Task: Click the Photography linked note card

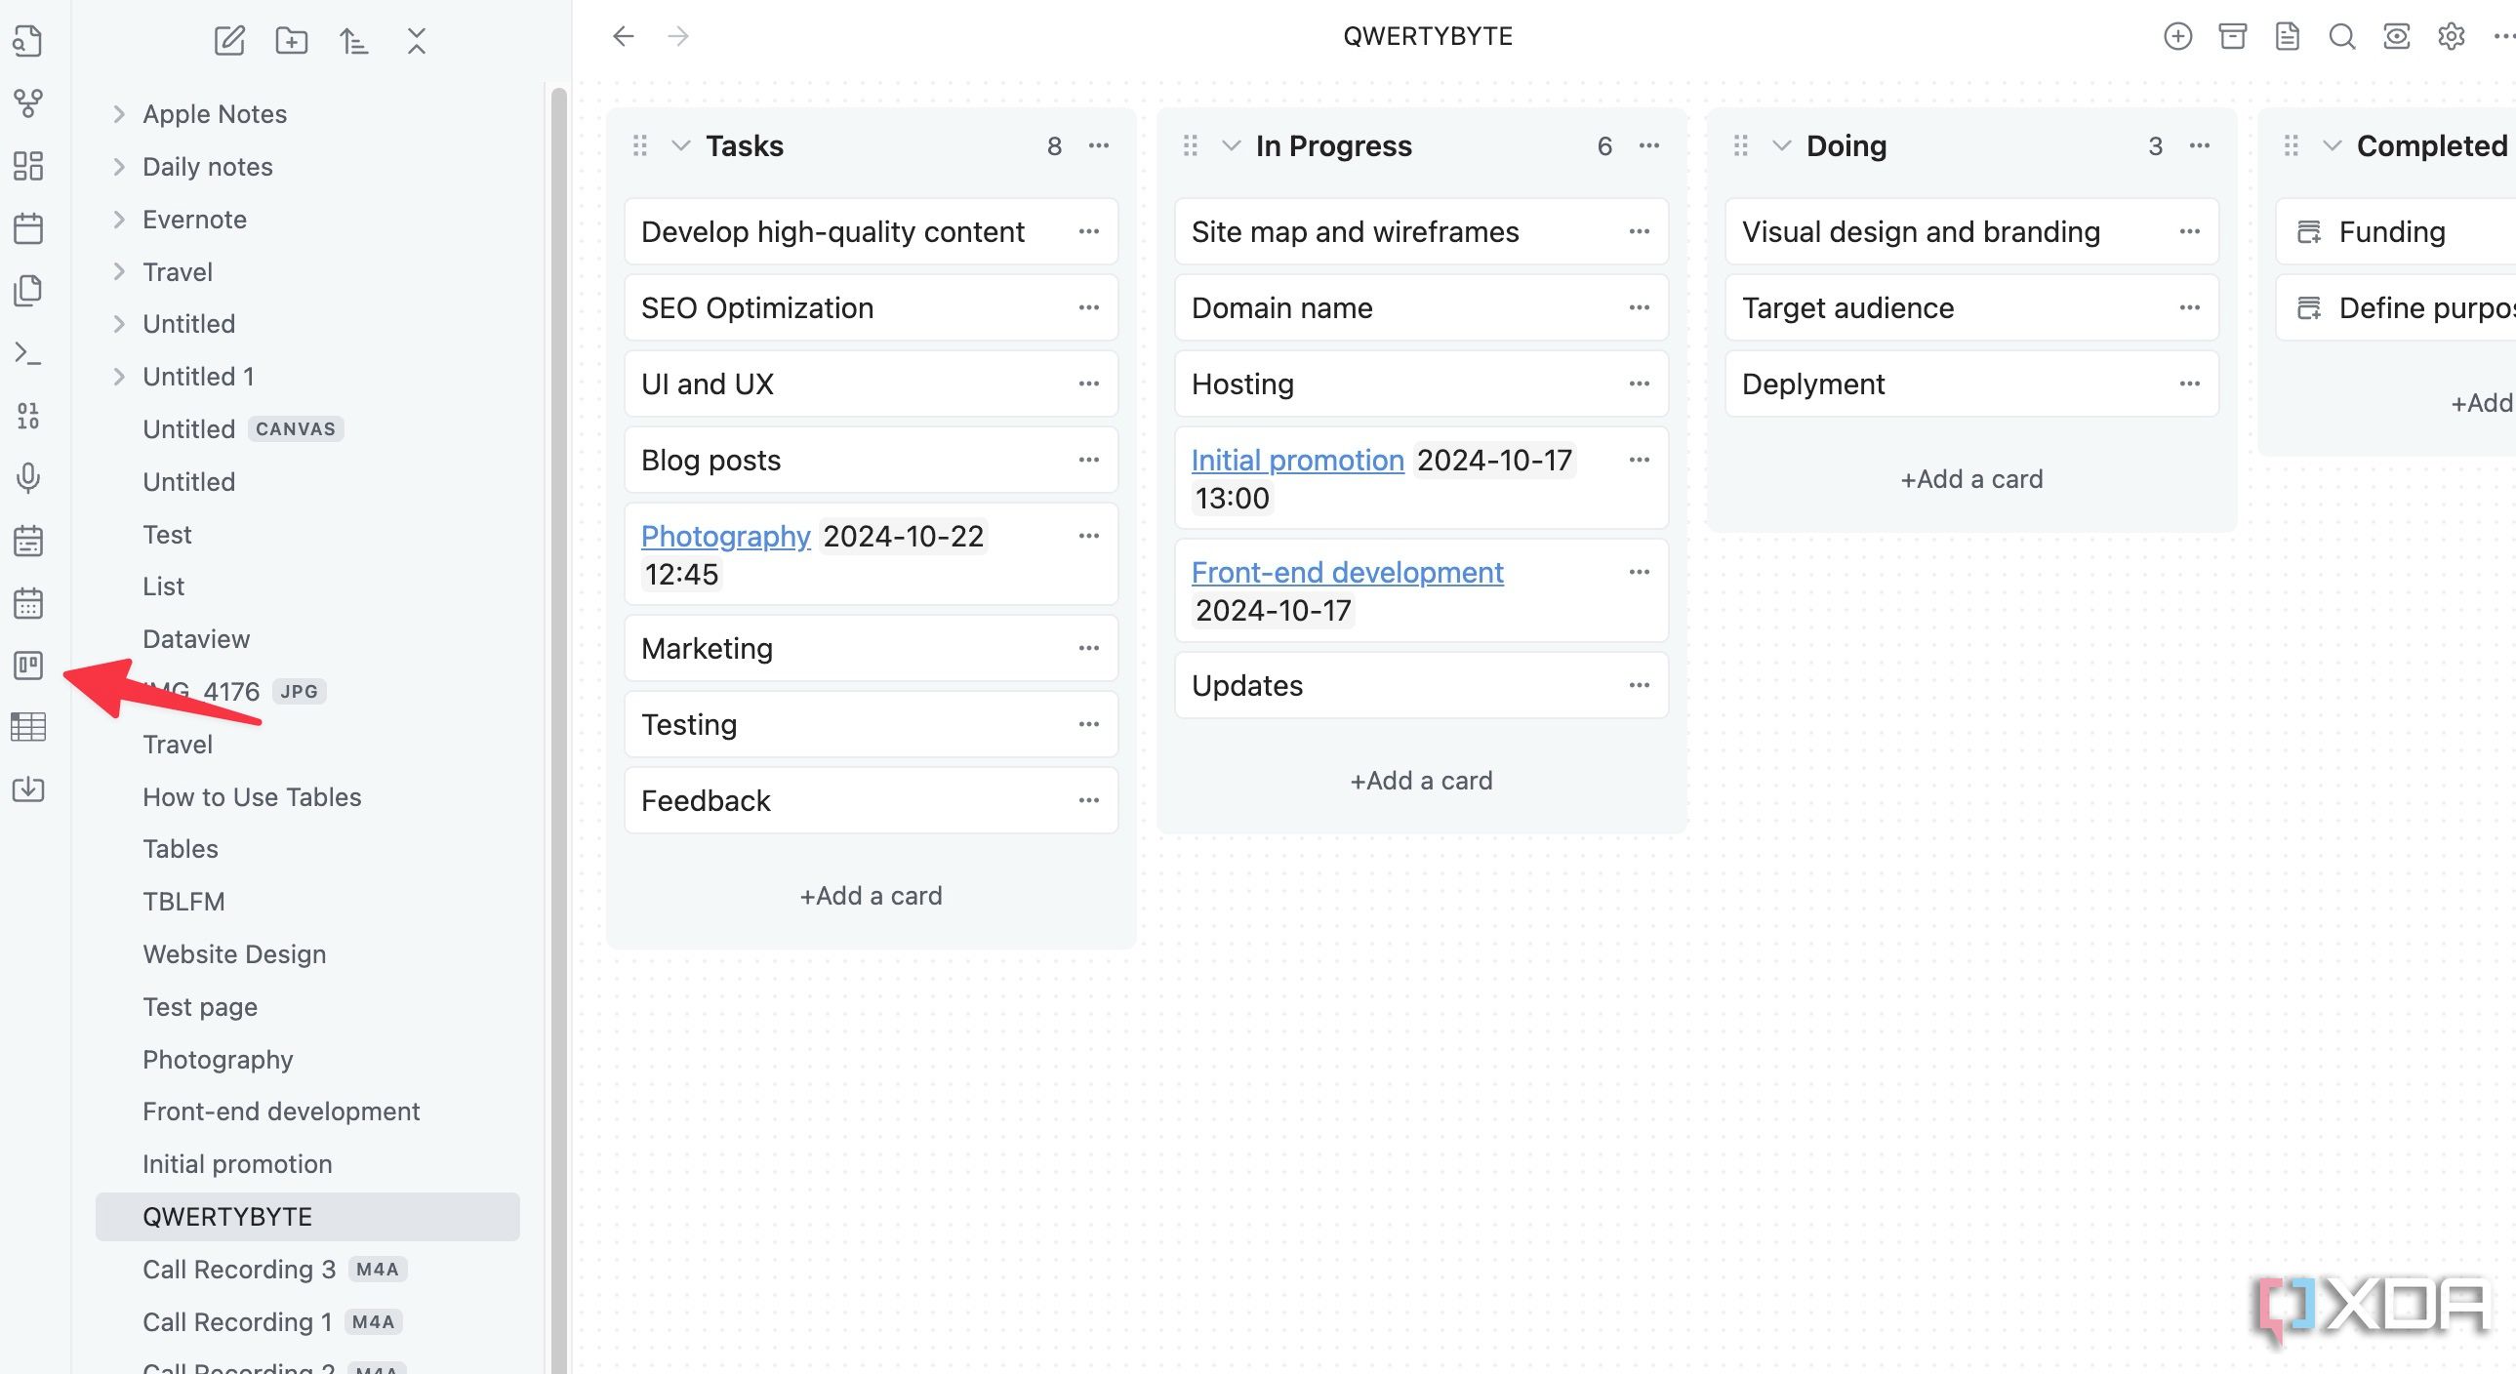Action: pyautogui.click(x=724, y=537)
